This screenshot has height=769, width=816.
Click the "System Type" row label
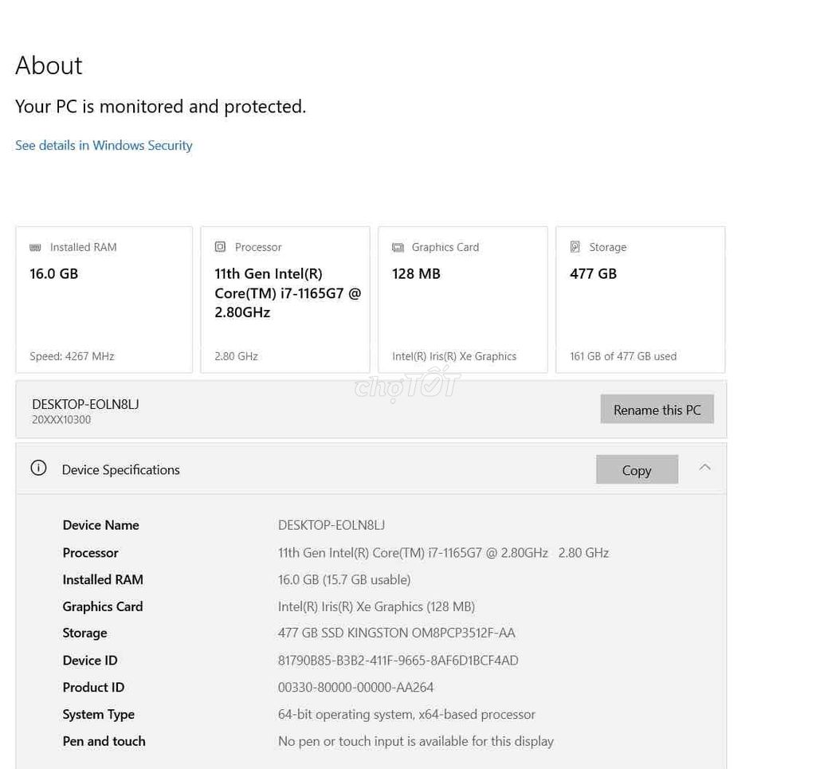pyautogui.click(x=98, y=715)
